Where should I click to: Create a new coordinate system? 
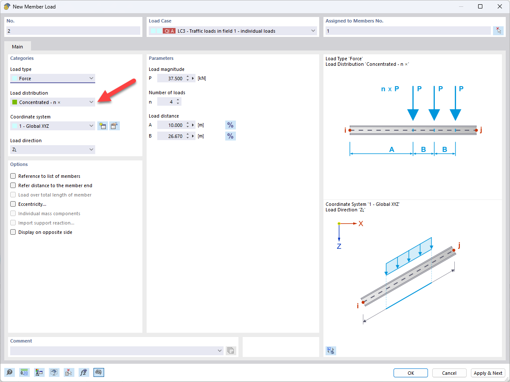[102, 126]
